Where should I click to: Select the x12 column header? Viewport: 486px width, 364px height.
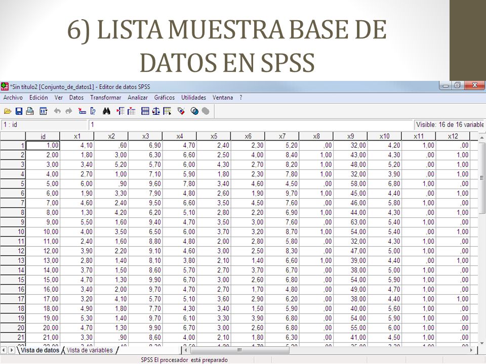coord(453,136)
